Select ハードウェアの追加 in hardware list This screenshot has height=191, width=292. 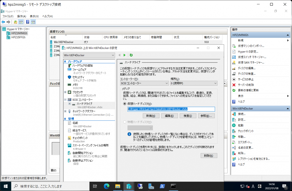coord(82,66)
